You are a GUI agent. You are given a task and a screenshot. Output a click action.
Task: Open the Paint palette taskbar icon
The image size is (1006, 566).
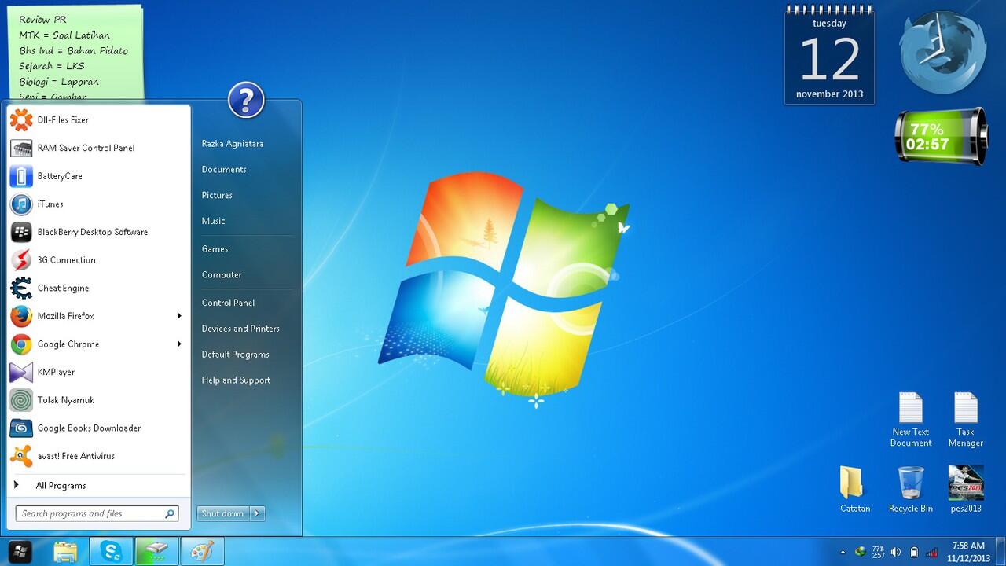click(202, 551)
